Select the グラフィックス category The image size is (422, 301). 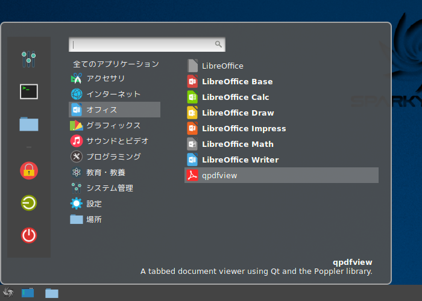pos(115,125)
